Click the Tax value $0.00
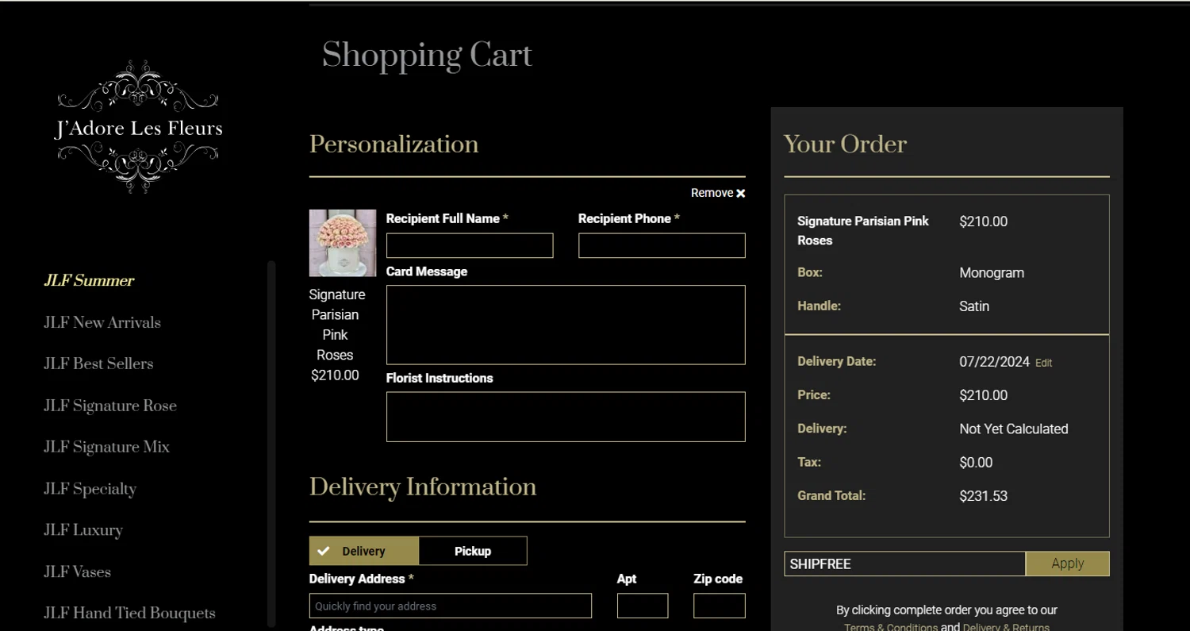Viewport: 1190px width, 631px height. (x=976, y=463)
